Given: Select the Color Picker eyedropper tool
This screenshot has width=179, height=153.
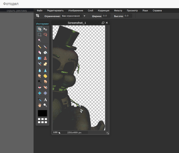Looking at the screenshot, I should pos(39,100).
